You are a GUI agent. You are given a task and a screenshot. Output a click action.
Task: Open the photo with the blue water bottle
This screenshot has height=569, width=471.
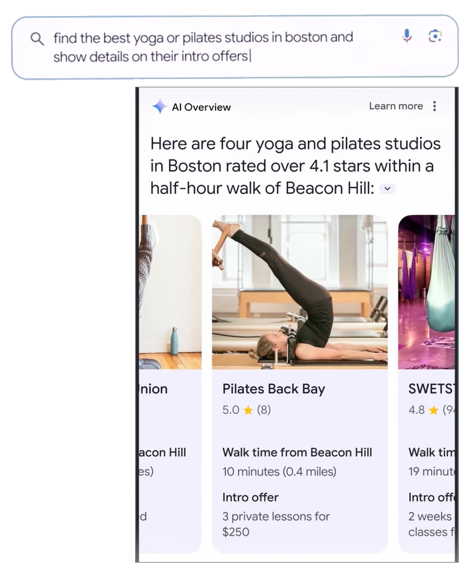point(170,292)
